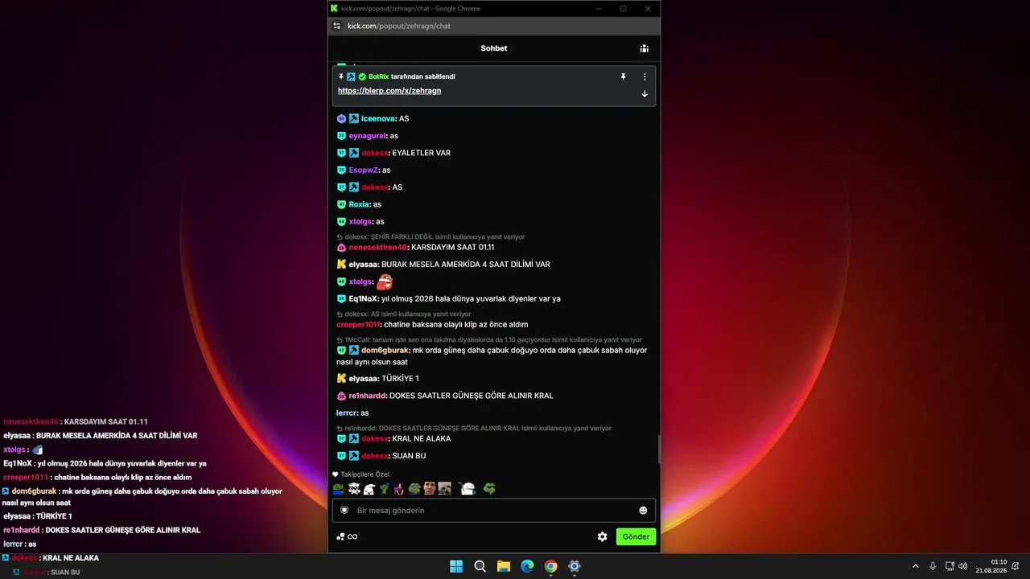
Task: Insert the white ghost blob emote
Action: click(369, 488)
